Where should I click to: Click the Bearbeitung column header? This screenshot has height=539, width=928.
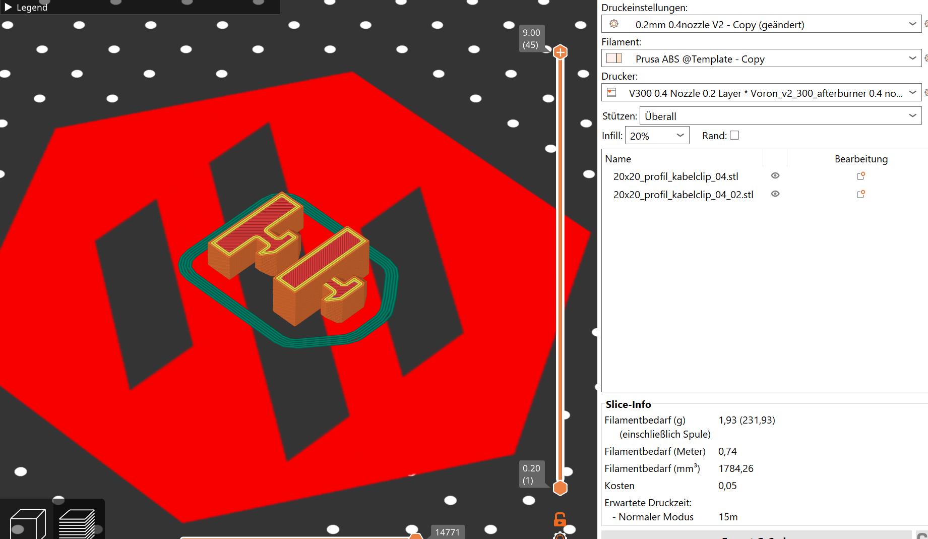pos(861,159)
